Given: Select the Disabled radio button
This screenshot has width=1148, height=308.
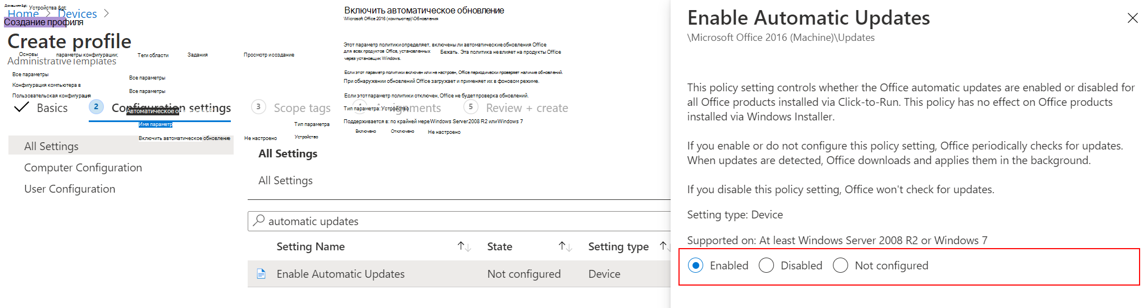Looking at the screenshot, I should [x=766, y=265].
